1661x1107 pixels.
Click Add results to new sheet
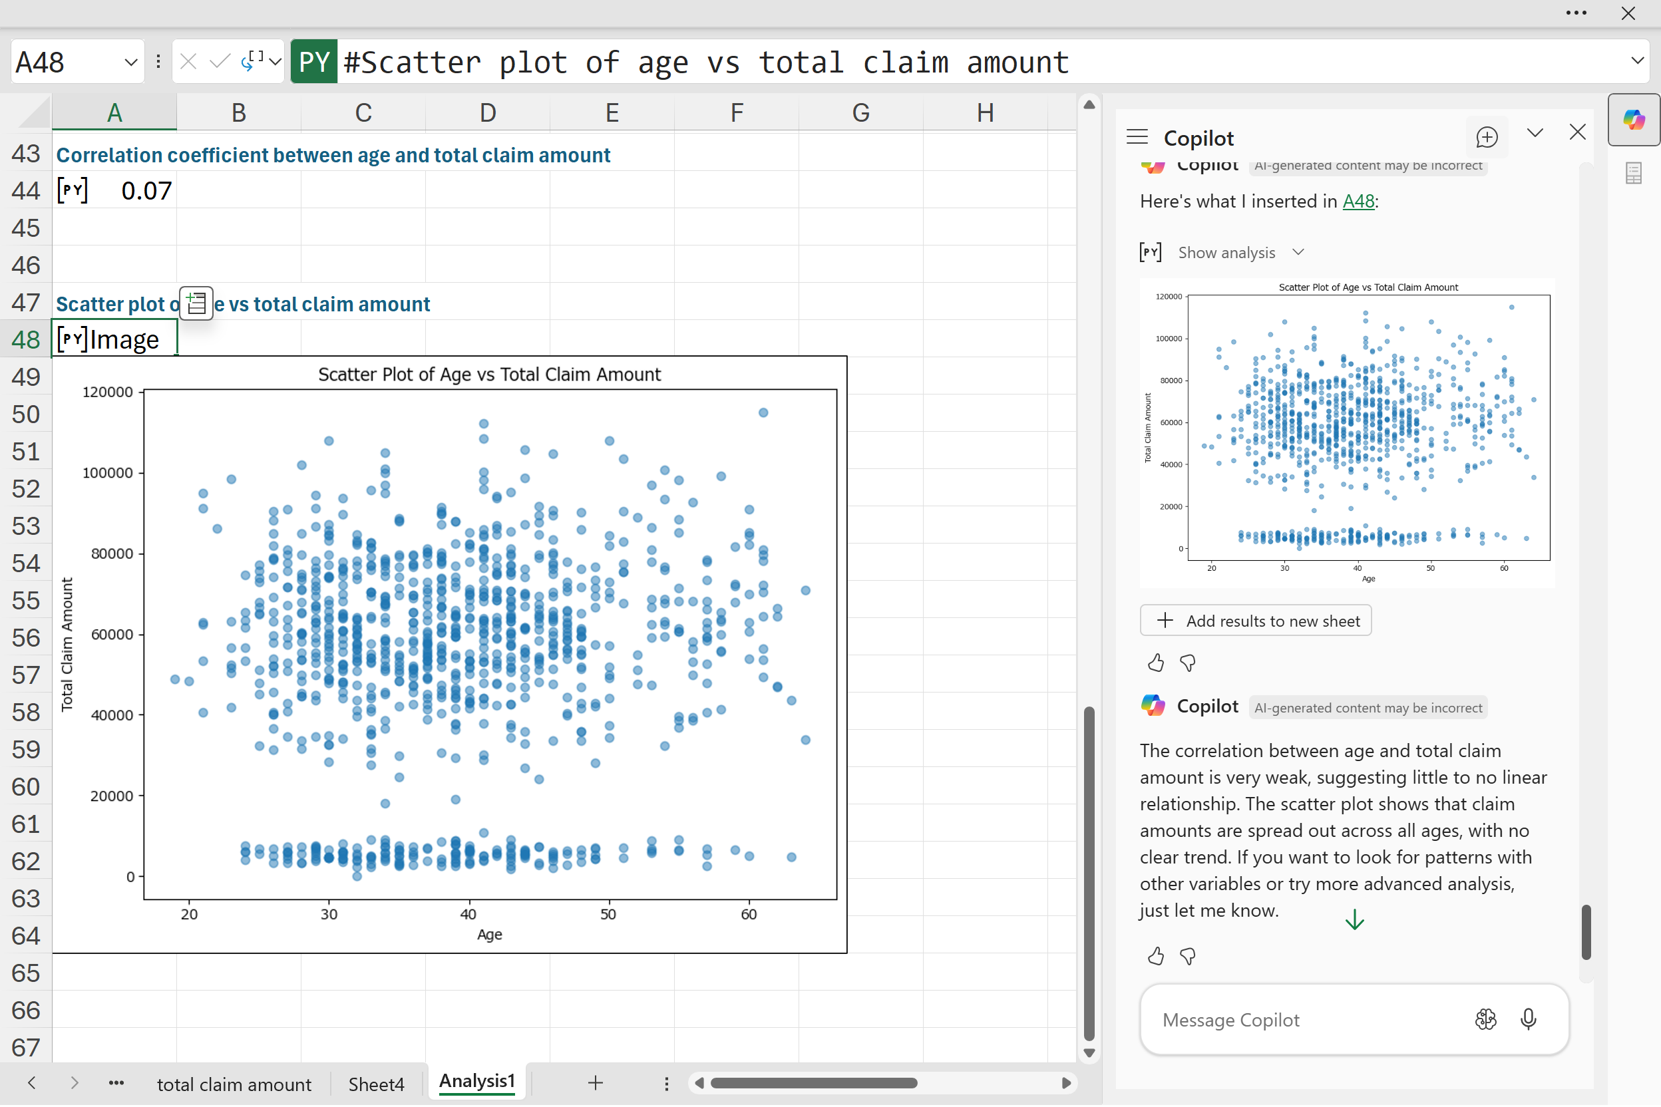click(x=1256, y=621)
